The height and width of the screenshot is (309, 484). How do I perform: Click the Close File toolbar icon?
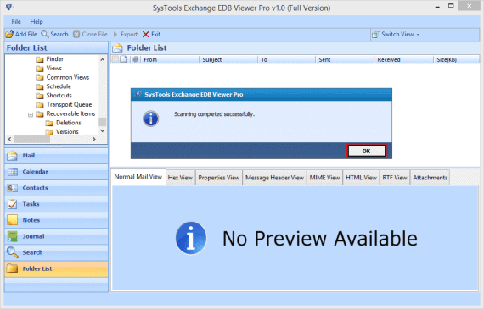click(76, 34)
